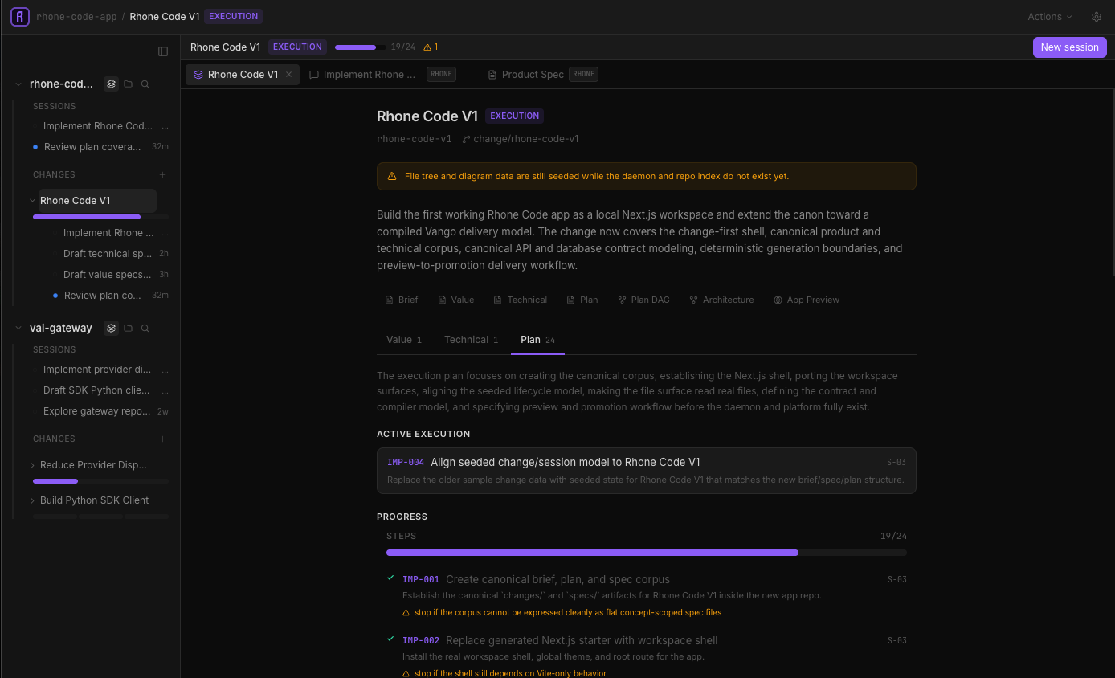Open the Value document link
This screenshot has width=1115, height=678.
[456, 300]
